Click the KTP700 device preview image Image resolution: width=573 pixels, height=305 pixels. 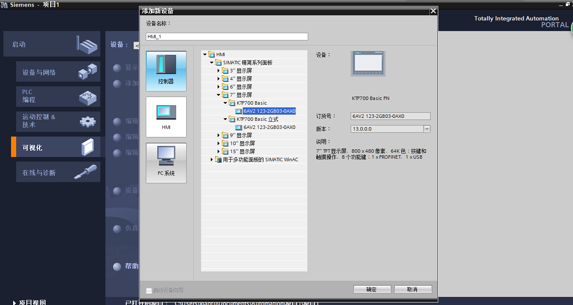point(368,64)
